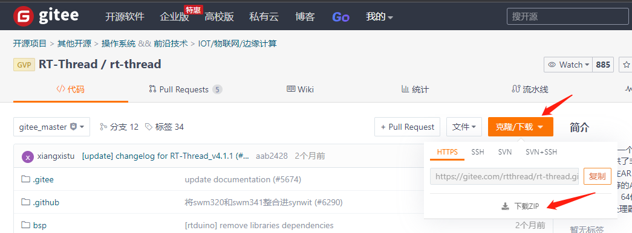Go to 其他开源 breadcrumb
Image resolution: width=632 pixels, height=233 pixels.
point(74,43)
